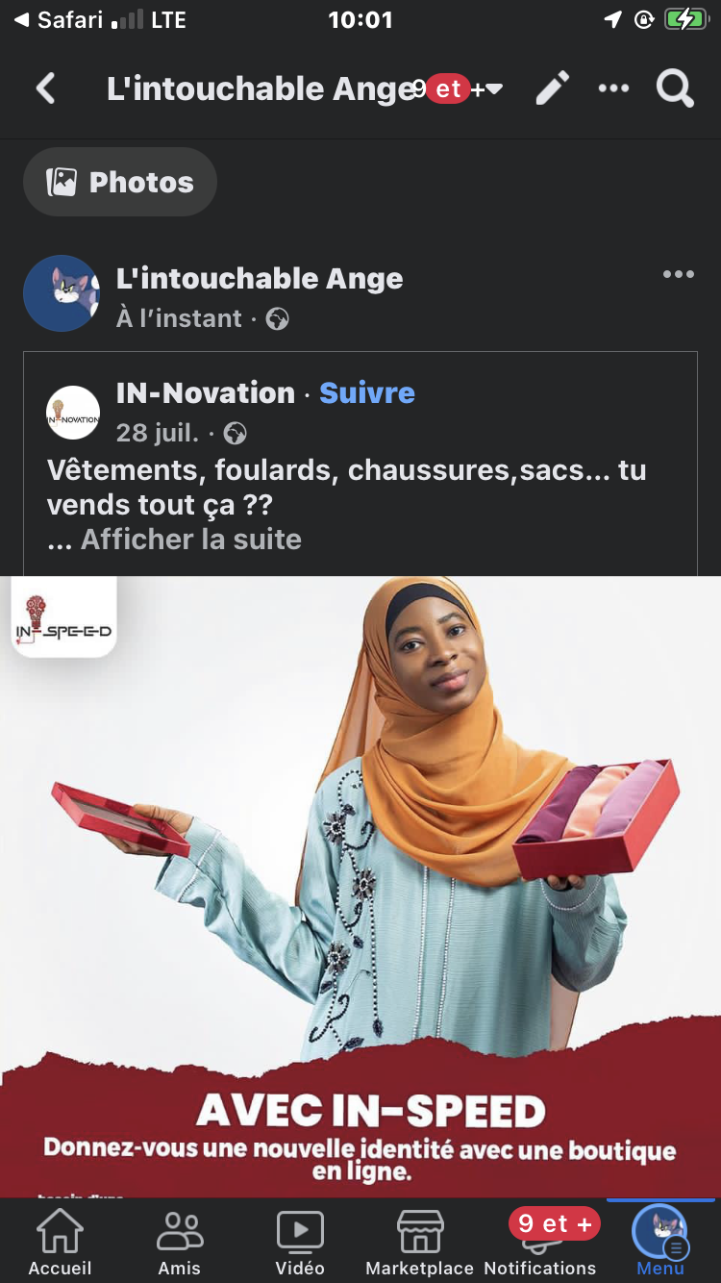721x1283 pixels.
Task: Go to Accueil tab
Action: [60, 1242]
